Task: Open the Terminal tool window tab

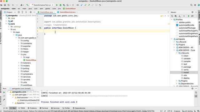Action: [44, 108]
